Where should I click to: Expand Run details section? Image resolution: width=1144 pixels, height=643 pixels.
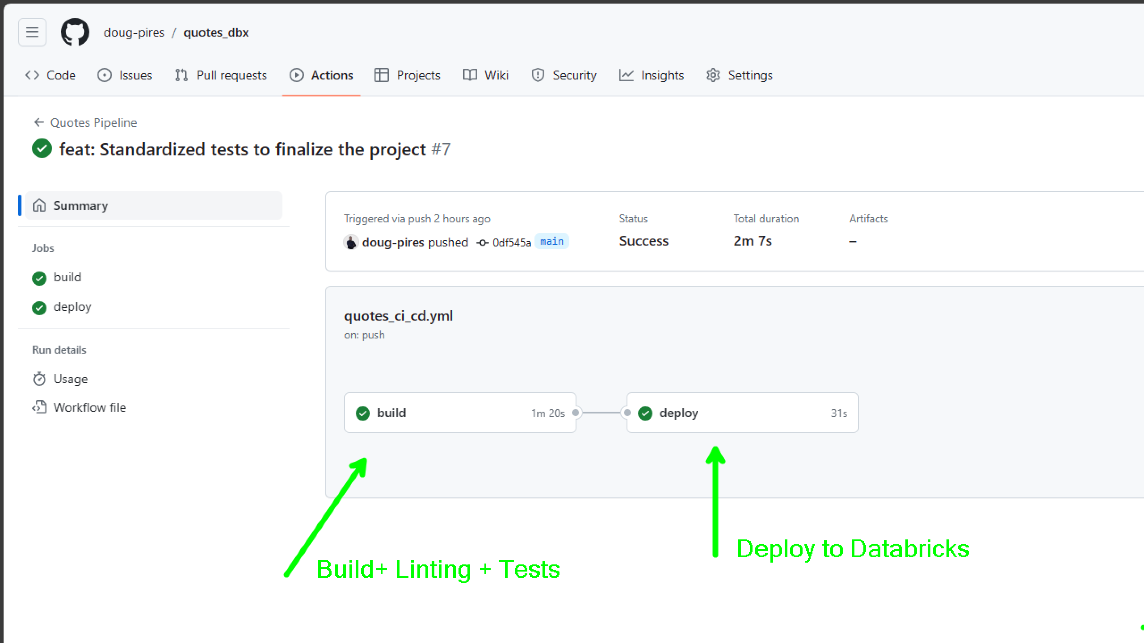point(59,349)
